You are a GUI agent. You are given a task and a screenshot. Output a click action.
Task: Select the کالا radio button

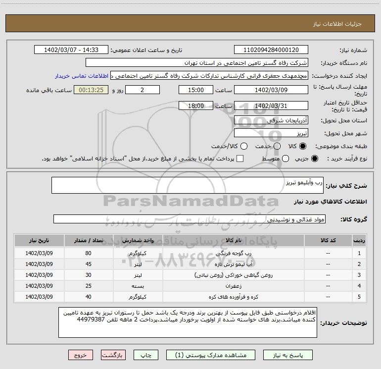(x=303, y=146)
